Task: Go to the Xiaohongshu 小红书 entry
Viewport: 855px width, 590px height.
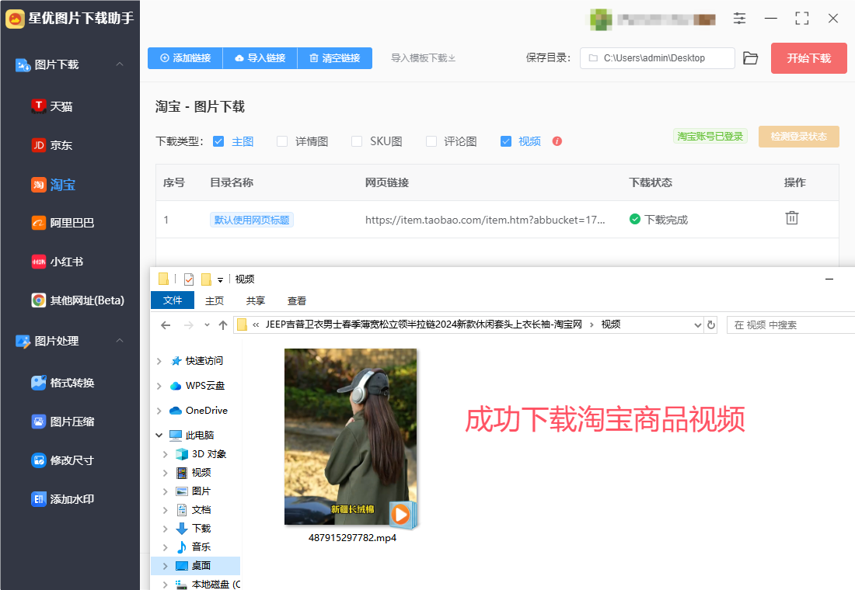Action: [58, 262]
